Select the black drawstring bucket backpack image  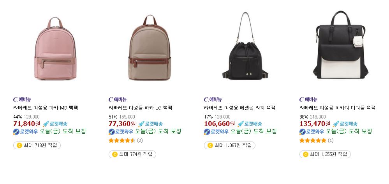pos(245,46)
